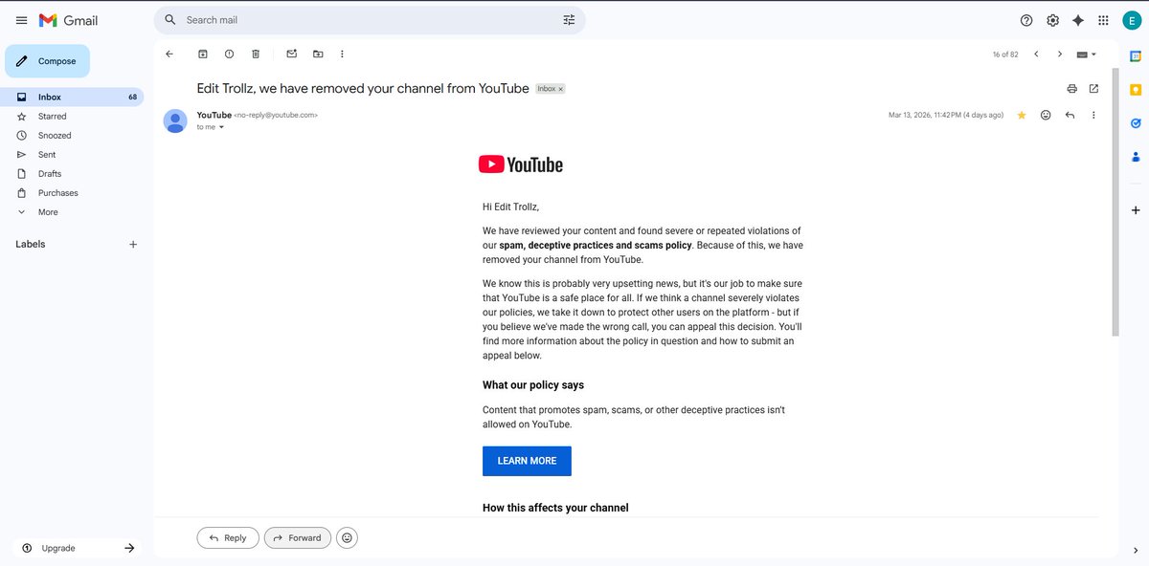Click the LEARN MORE button
Screen dimensions: 1149x566
click(x=527, y=461)
